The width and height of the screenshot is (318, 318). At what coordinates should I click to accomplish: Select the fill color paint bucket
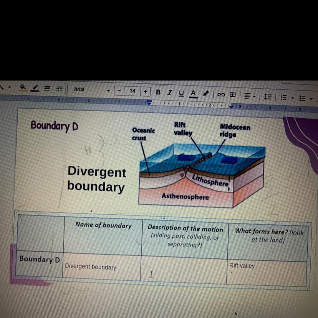[x=23, y=87]
